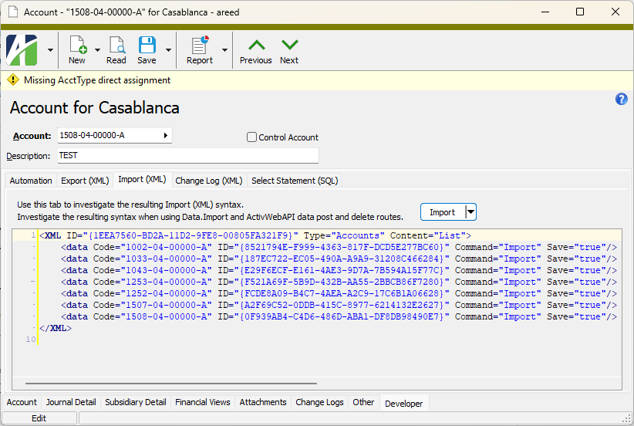This screenshot has width=634, height=426.
Task: Click the XML line with Code 1252-04-00000-A
Action: click(x=339, y=293)
